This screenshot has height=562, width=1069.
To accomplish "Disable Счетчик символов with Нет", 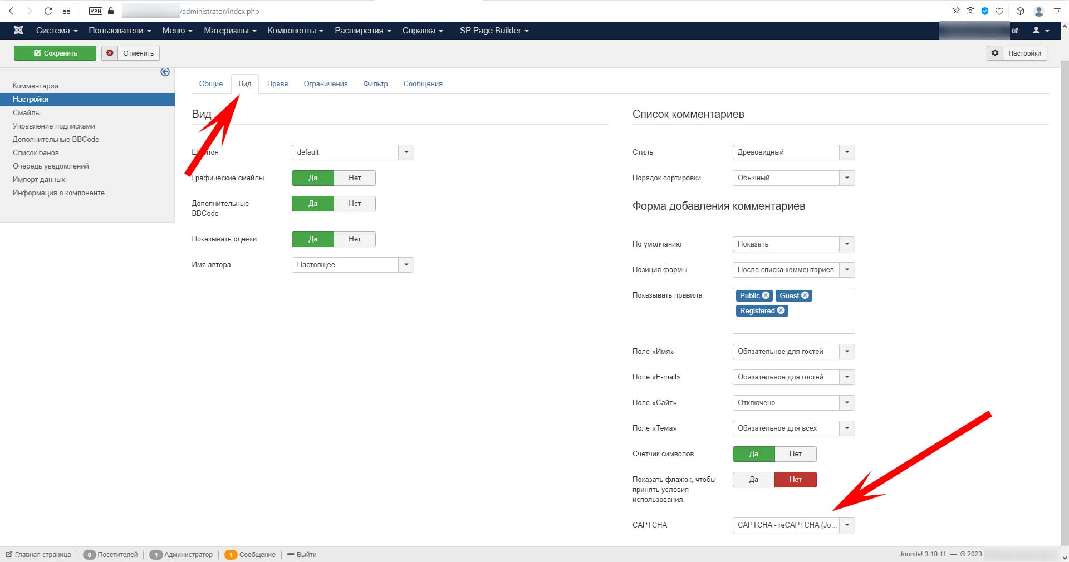I will [x=796, y=454].
